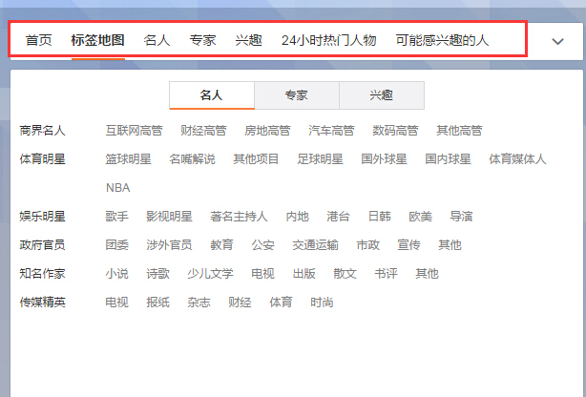The image size is (586, 397).
Task: Open 国内球星 tag
Action: pos(449,159)
